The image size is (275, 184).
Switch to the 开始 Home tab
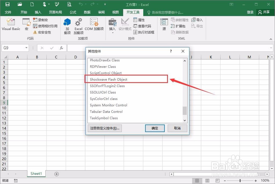[x=24, y=12]
